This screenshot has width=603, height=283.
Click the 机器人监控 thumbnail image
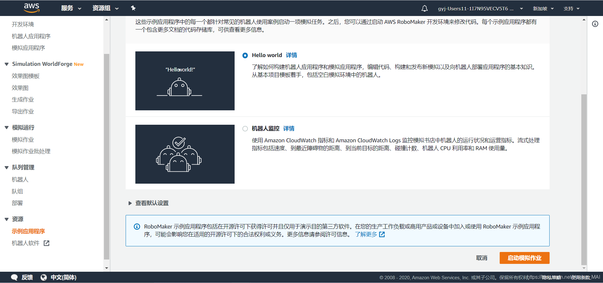click(x=185, y=154)
